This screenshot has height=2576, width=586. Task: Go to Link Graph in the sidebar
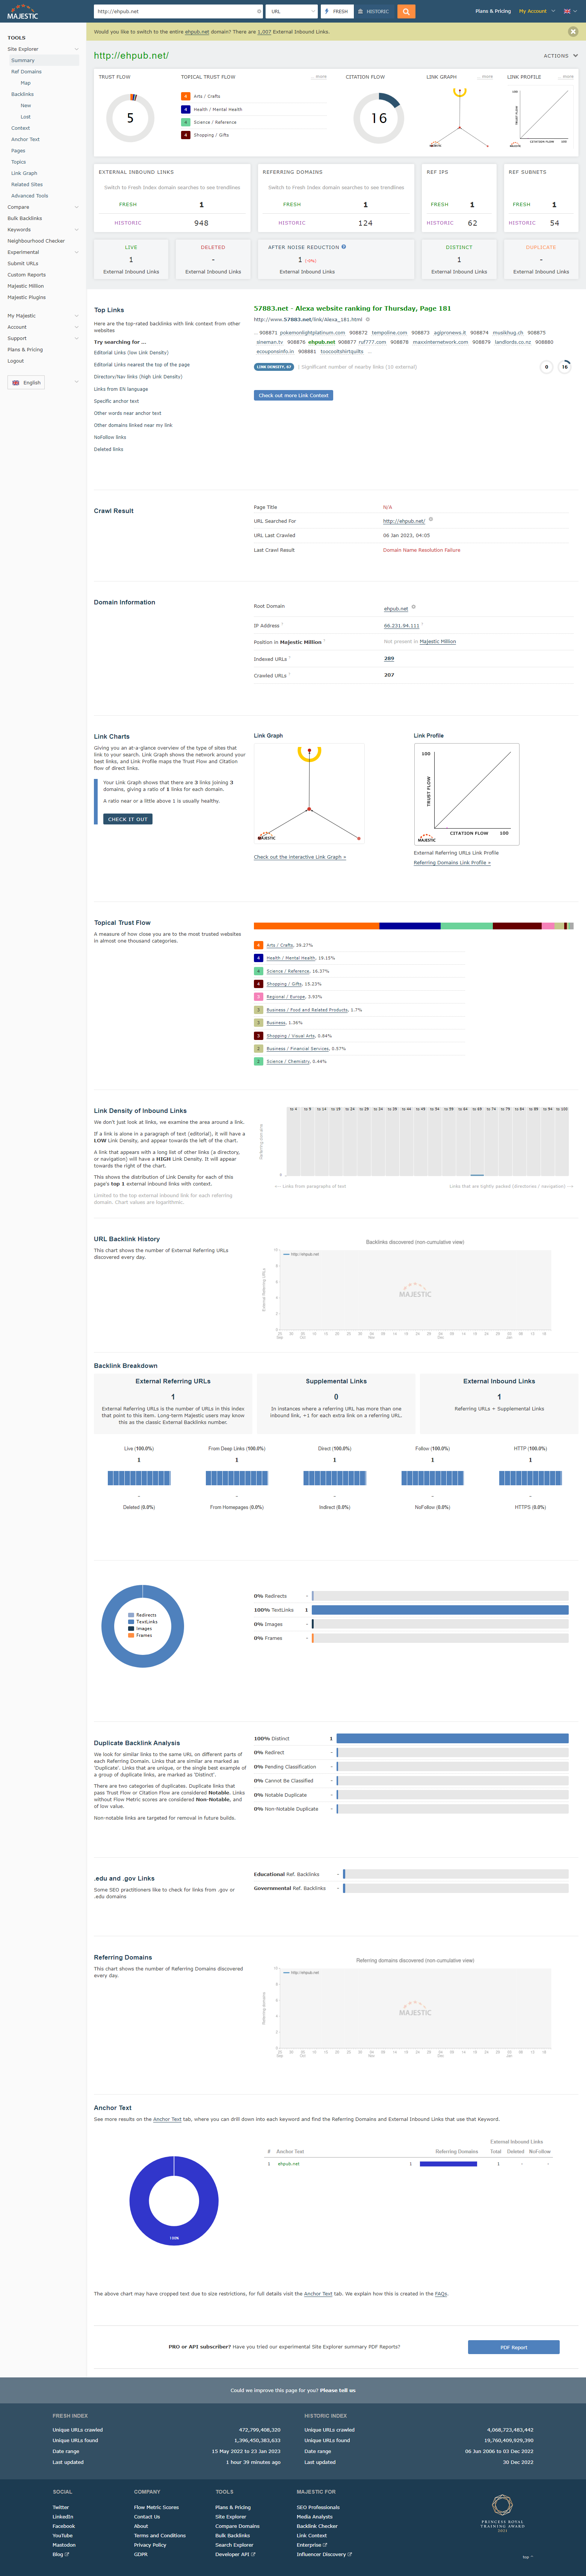pyautogui.click(x=24, y=173)
